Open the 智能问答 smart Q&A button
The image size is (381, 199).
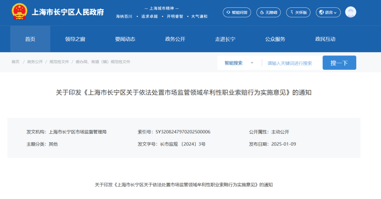(237, 12)
